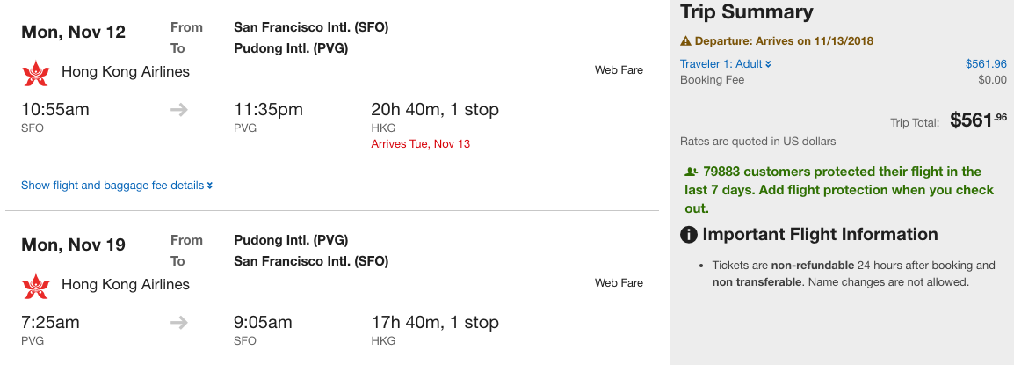1014x365 pixels.
Task: Click the warning triangle beside the Departure notice
Action: (686, 41)
